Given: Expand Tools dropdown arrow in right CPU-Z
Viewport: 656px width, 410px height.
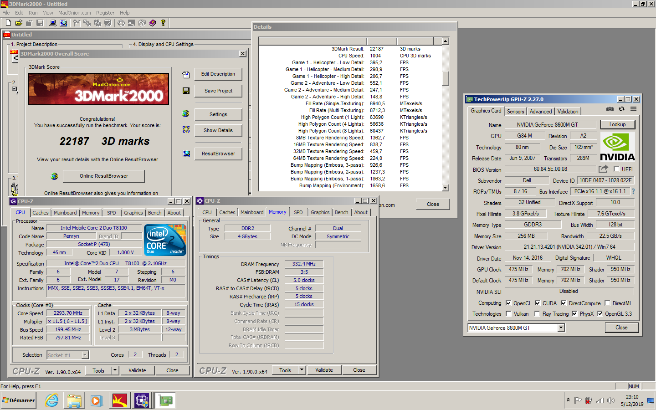Looking at the screenshot, I should pyautogui.click(x=302, y=370).
